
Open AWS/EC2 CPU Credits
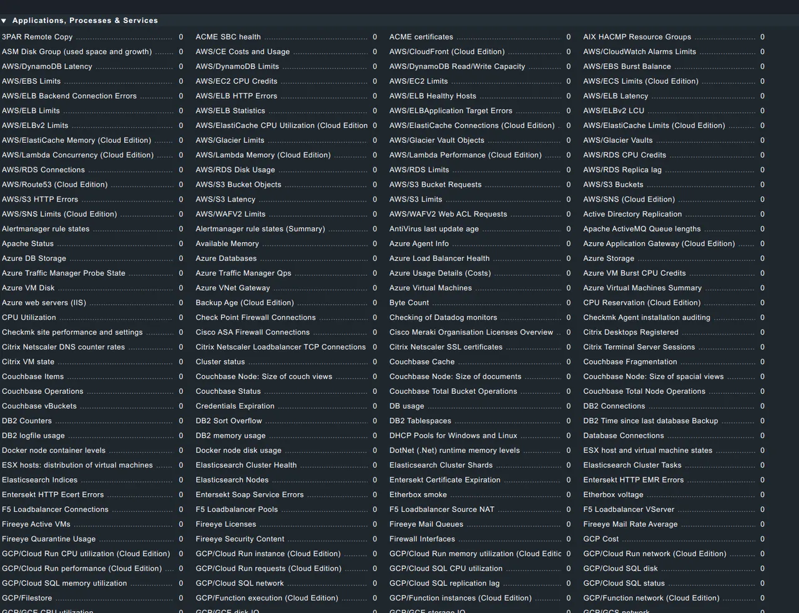[237, 81]
